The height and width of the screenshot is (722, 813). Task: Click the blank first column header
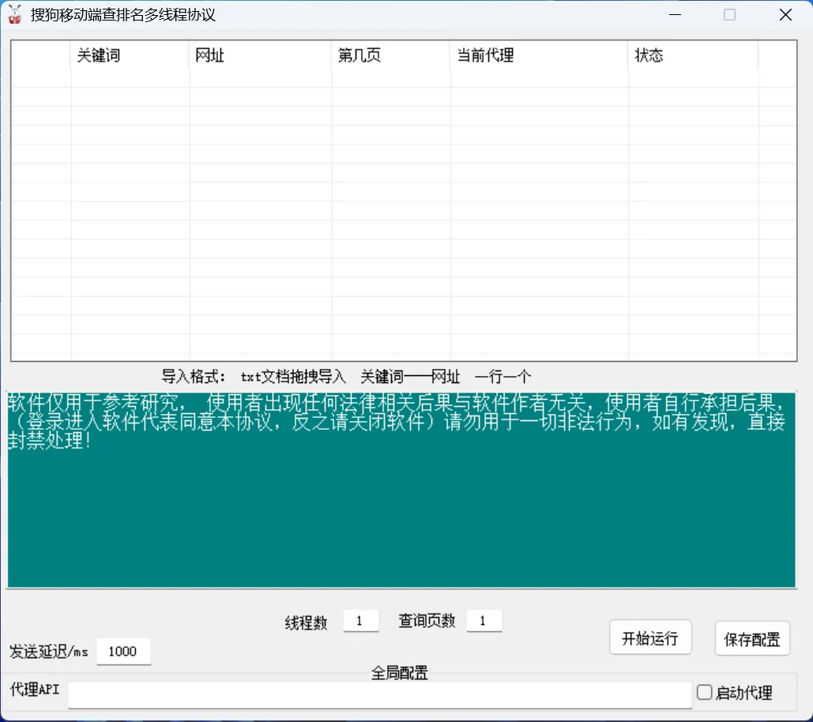click(41, 55)
